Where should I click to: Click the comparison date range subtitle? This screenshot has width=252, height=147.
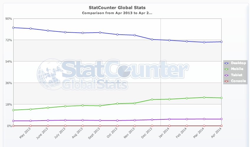[x=117, y=13]
